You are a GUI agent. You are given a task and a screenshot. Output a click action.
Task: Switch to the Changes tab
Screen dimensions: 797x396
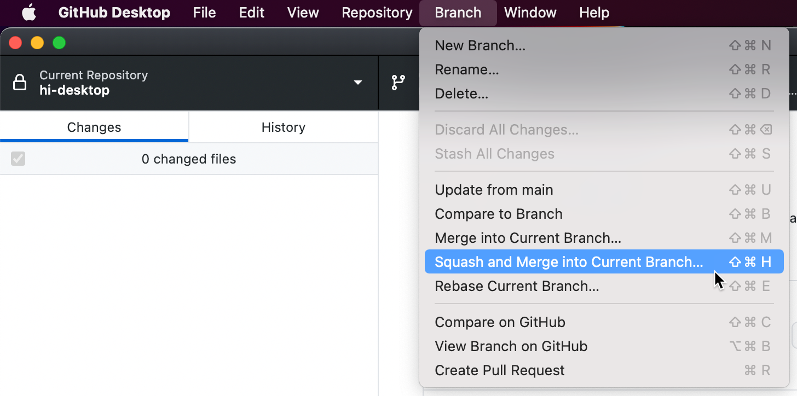click(x=94, y=127)
